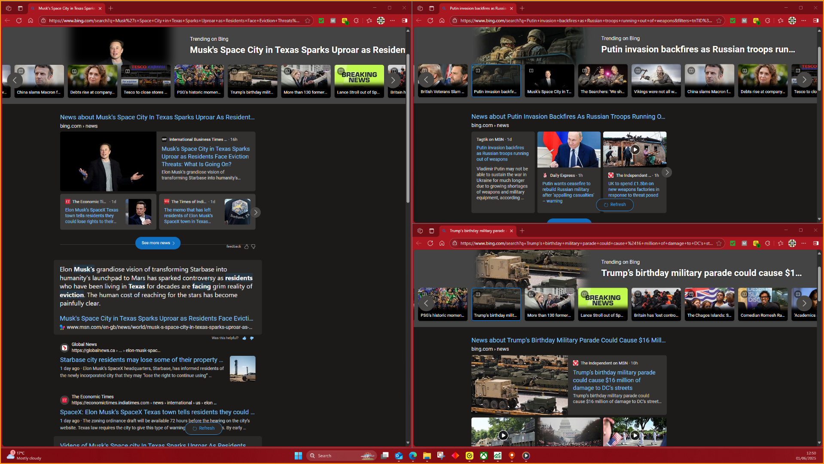The height and width of the screenshot is (464, 824).
Task: Favorite the Musk's Space City page with the star
Action: coord(308,21)
